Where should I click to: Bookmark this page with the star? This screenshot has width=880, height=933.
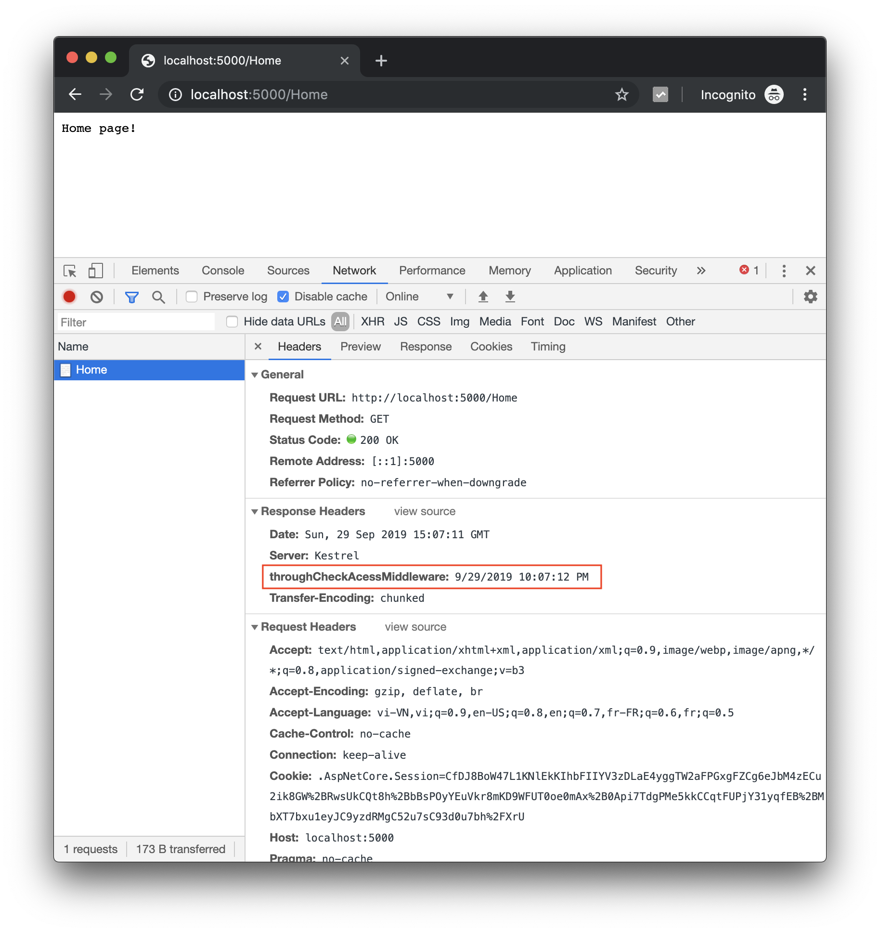(x=621, y=95)
